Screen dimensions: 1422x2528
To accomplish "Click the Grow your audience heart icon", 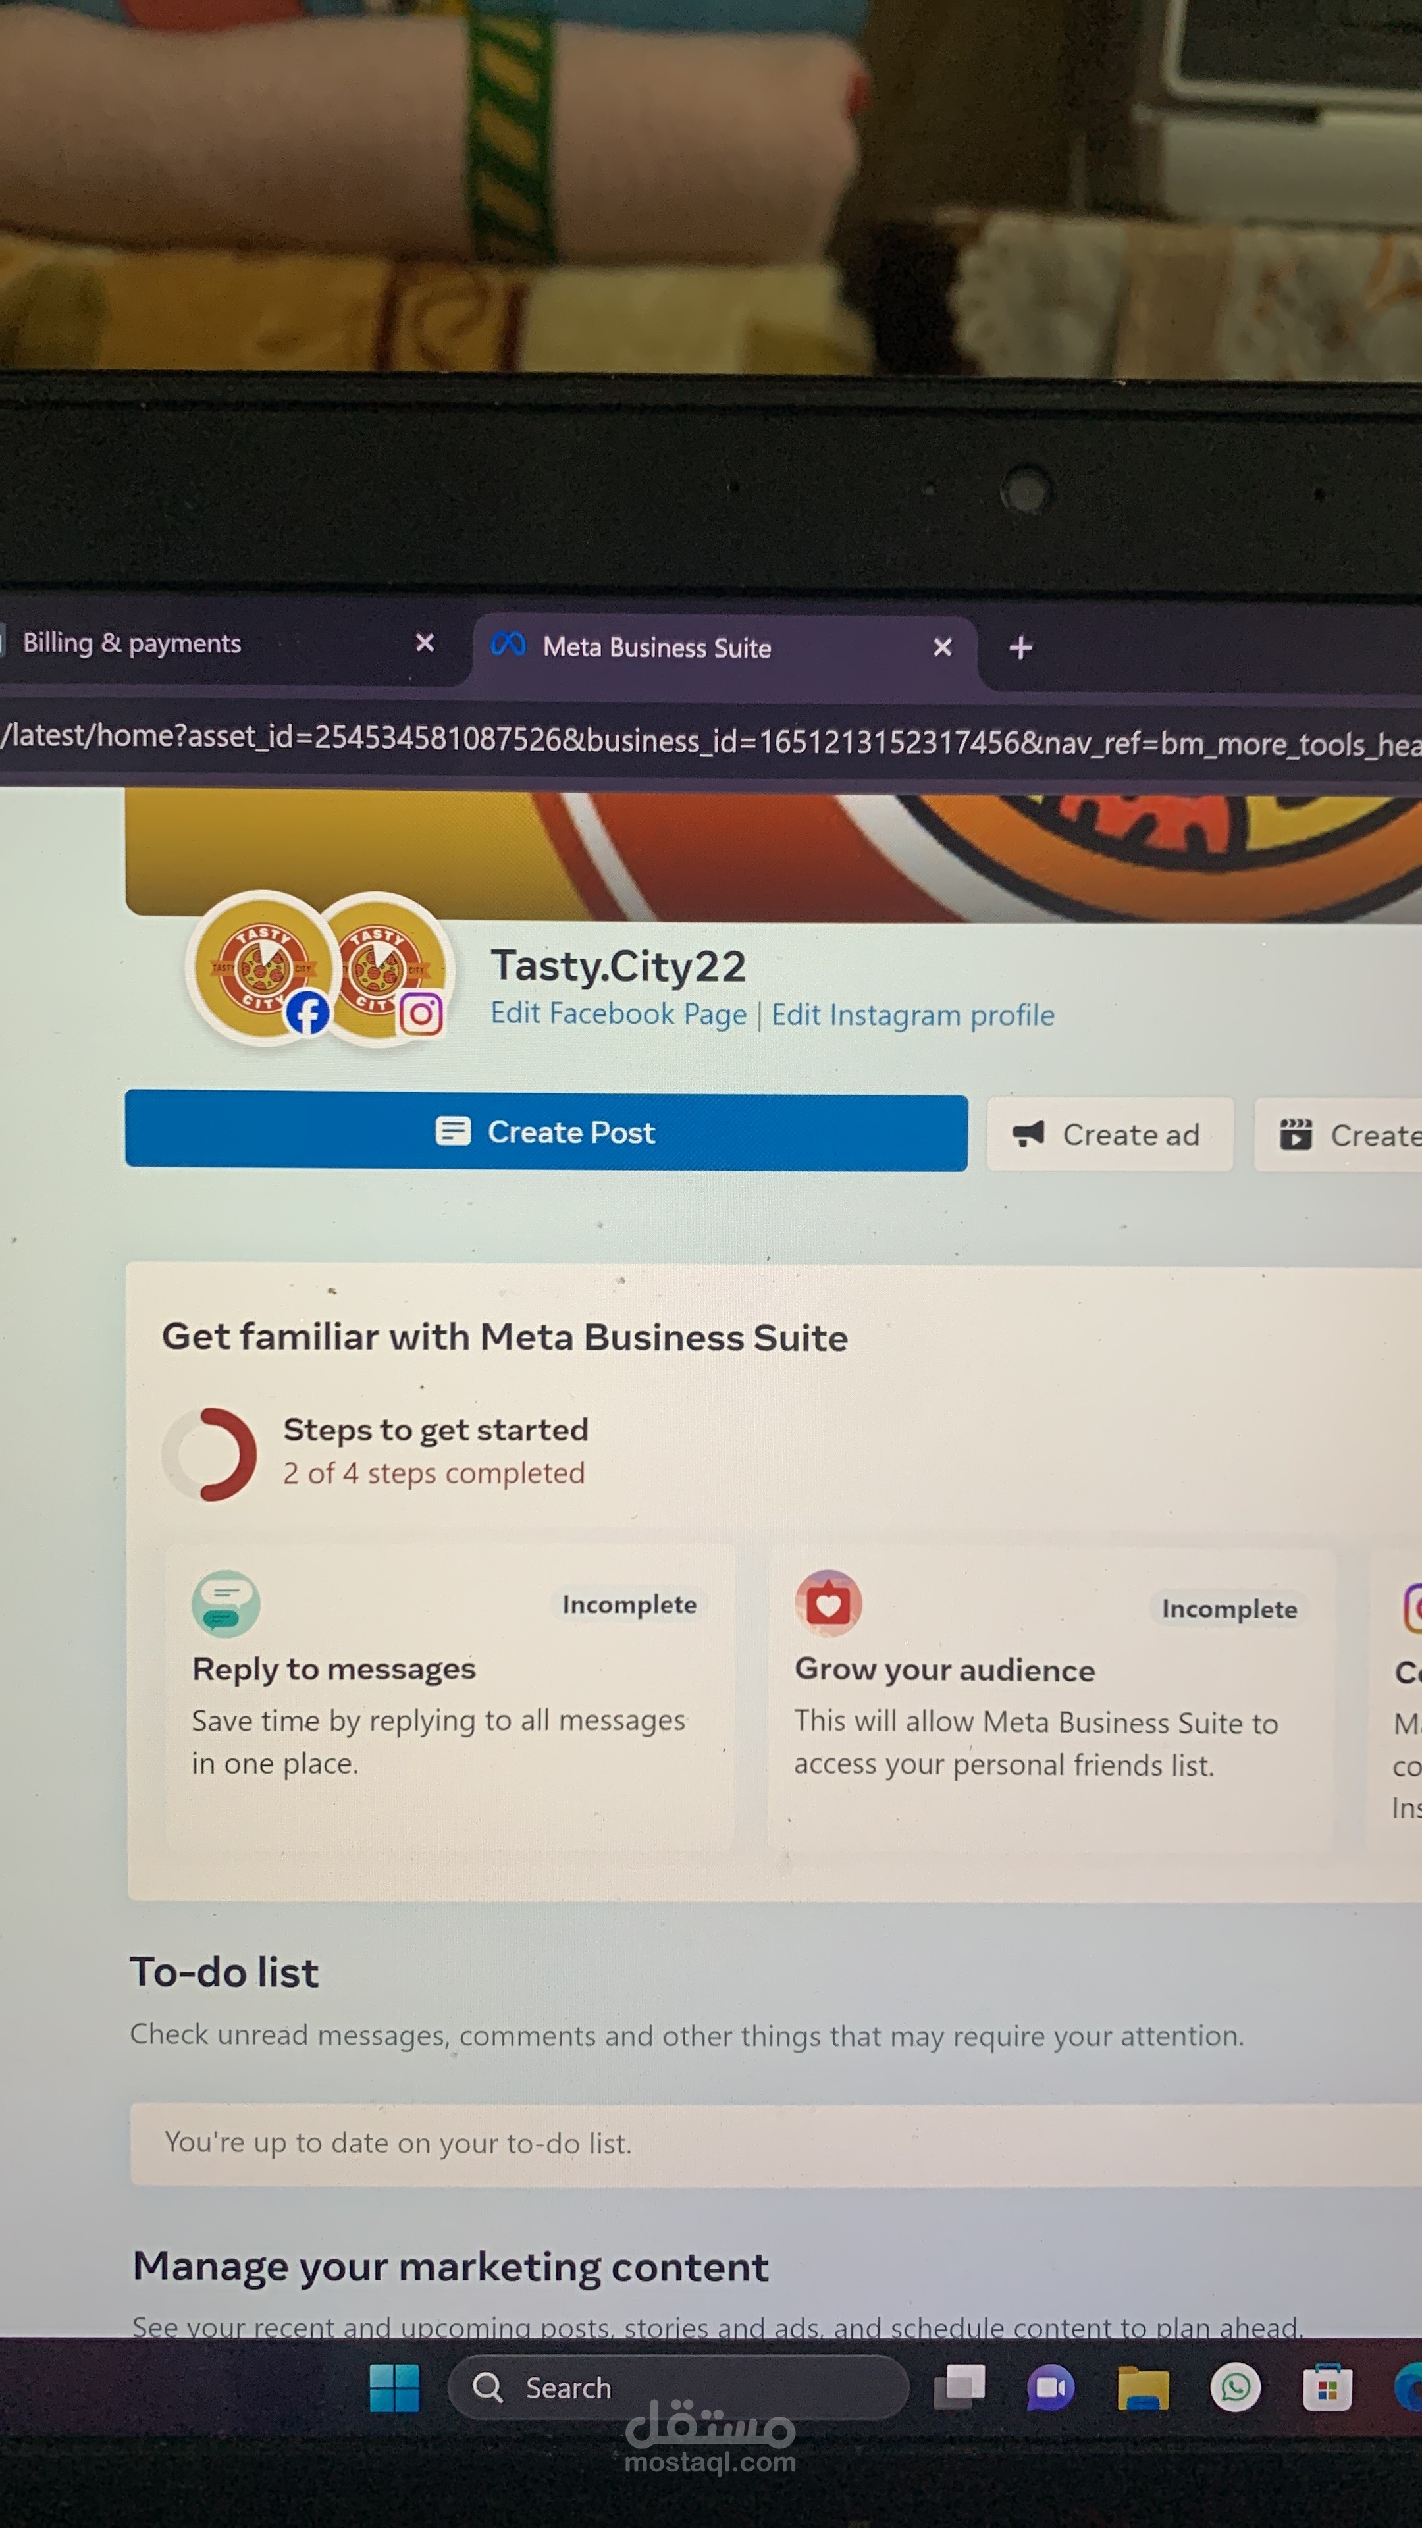I will point(828,1604).
